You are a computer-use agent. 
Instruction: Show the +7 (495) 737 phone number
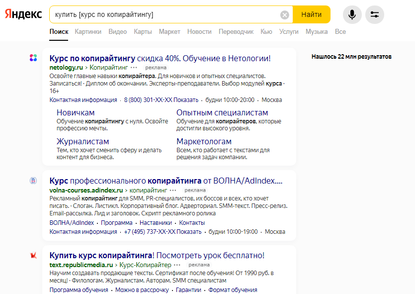pos(163,232)
